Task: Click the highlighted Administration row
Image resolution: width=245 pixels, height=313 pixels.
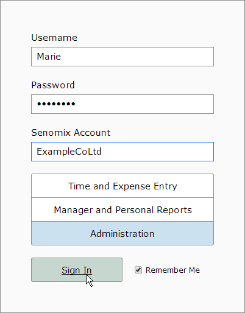Action: coord(122,233)
